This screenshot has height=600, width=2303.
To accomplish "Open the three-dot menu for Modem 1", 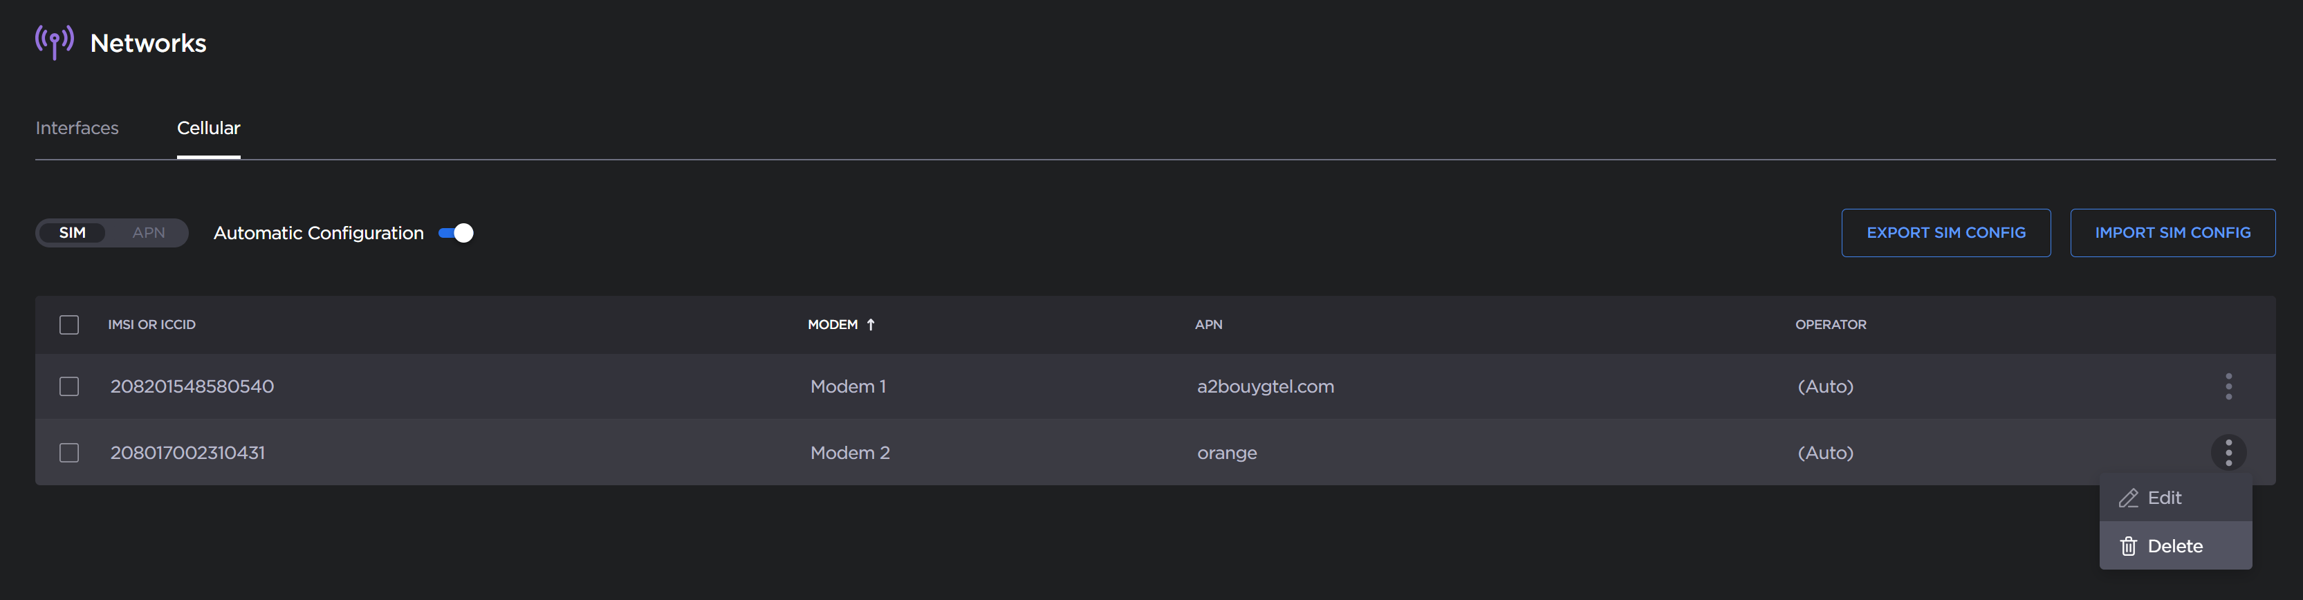I will (x=2228, y=386).
